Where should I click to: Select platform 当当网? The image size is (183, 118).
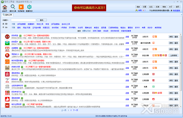click(x=80, y=28)
